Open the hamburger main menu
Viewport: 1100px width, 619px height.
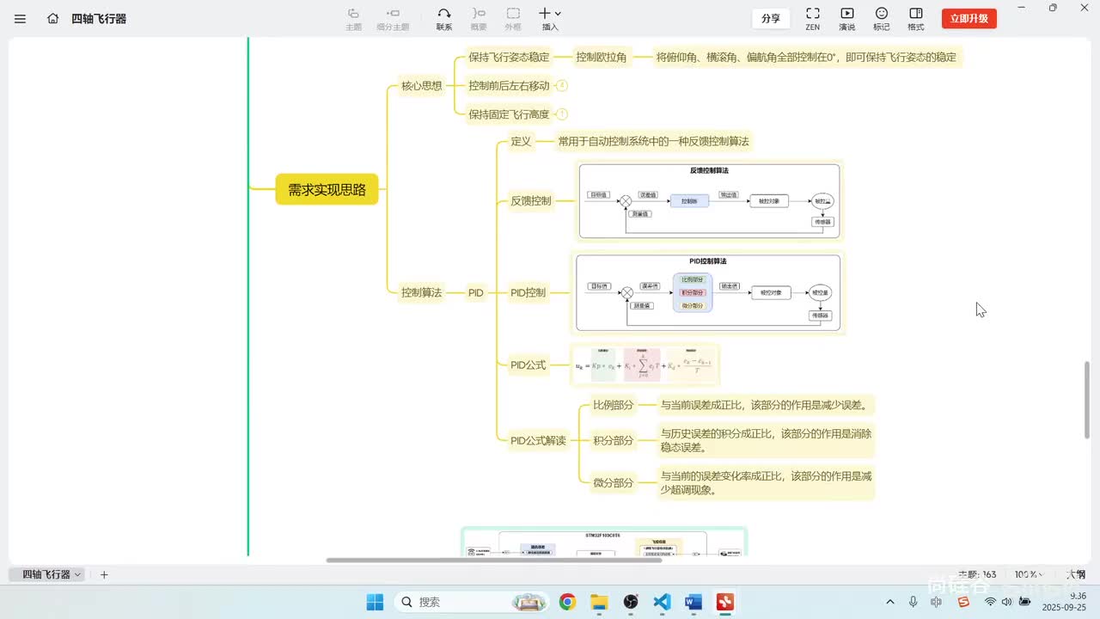20,18
